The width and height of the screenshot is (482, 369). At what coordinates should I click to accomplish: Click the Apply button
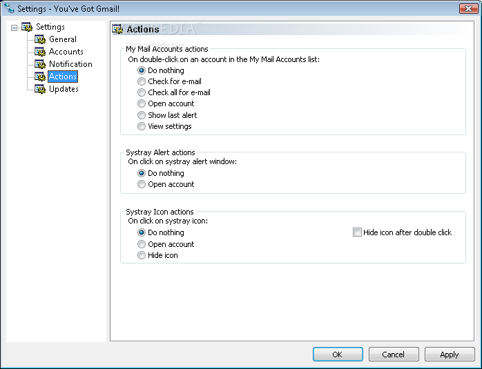pos(450,355)
